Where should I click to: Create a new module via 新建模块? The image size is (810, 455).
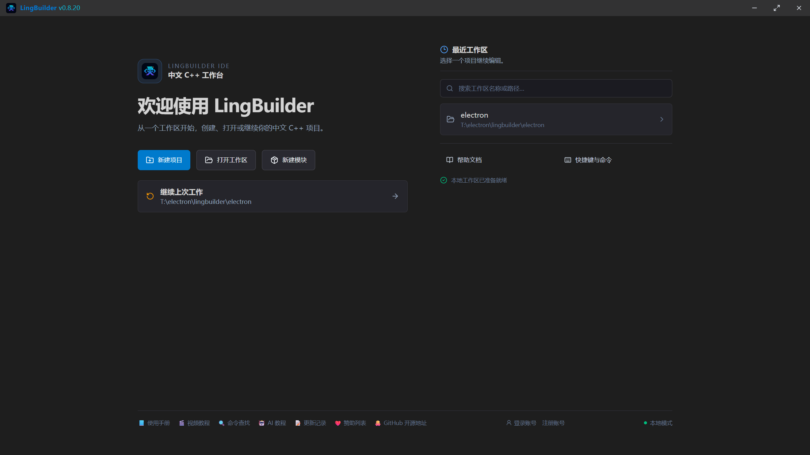[288, 160]
